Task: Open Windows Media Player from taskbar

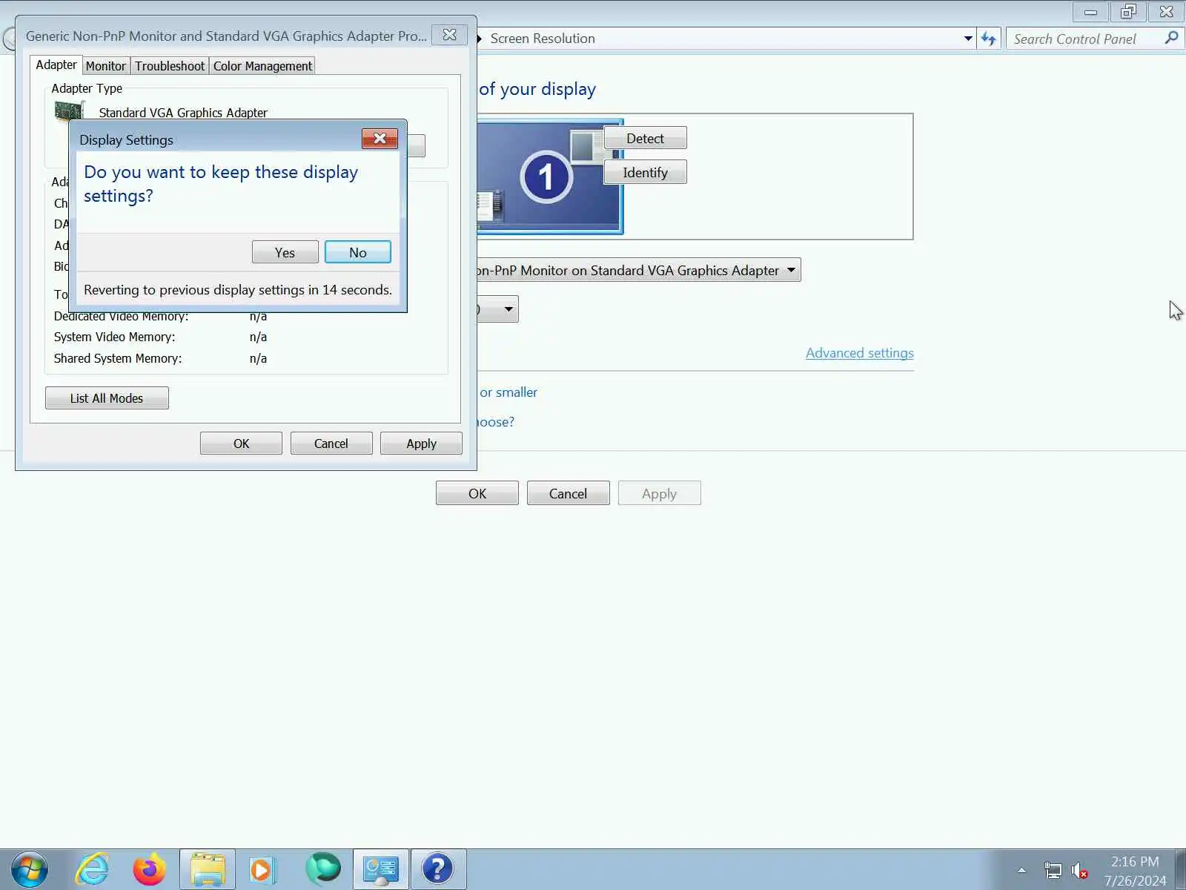Action: [x=263, y=869]
